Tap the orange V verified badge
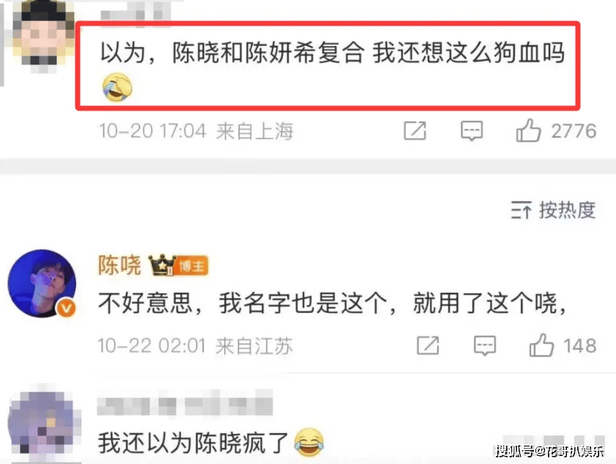 pos(66,308)
